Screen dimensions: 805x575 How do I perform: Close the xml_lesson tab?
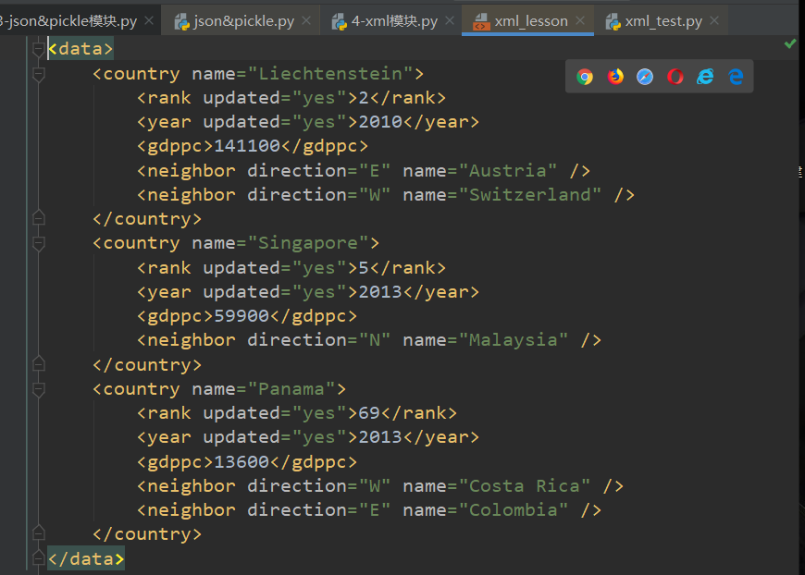tap(580, 20)
